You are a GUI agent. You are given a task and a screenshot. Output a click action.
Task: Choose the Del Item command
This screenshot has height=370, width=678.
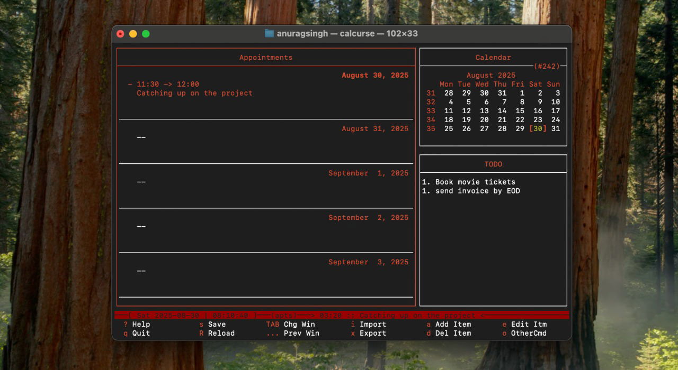pos(453,334)
